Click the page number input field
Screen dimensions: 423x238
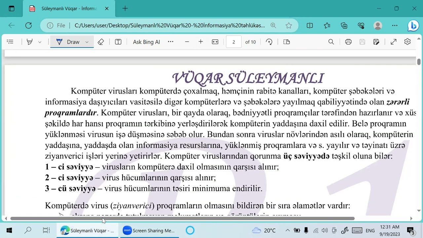pos(234,42)
